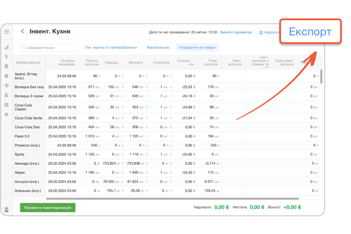Expand Списання dropdown in the Айран row
The image size is (351, 234).
point(171,173)
